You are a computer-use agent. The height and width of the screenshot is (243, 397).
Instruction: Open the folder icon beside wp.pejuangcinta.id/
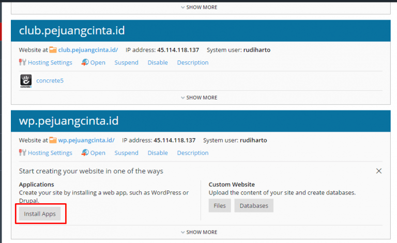pos(53,140)
